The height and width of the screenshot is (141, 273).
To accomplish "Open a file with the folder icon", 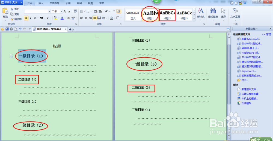I will (x=3, y=29).
